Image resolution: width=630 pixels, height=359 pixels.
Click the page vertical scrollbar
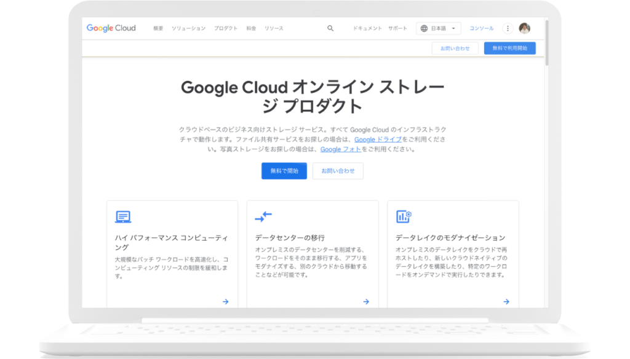tap(546, 43)
